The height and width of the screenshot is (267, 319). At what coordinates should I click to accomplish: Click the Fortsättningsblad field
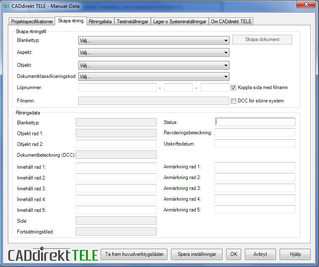click(116, 232)
